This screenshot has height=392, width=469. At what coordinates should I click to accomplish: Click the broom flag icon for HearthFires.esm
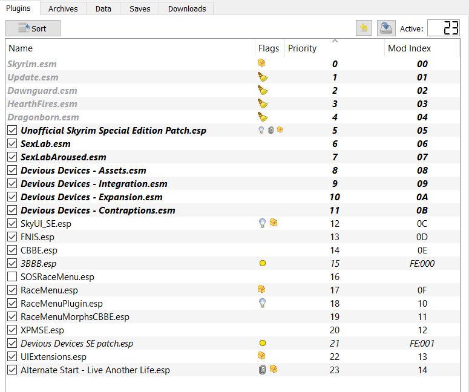coord(262,104)
